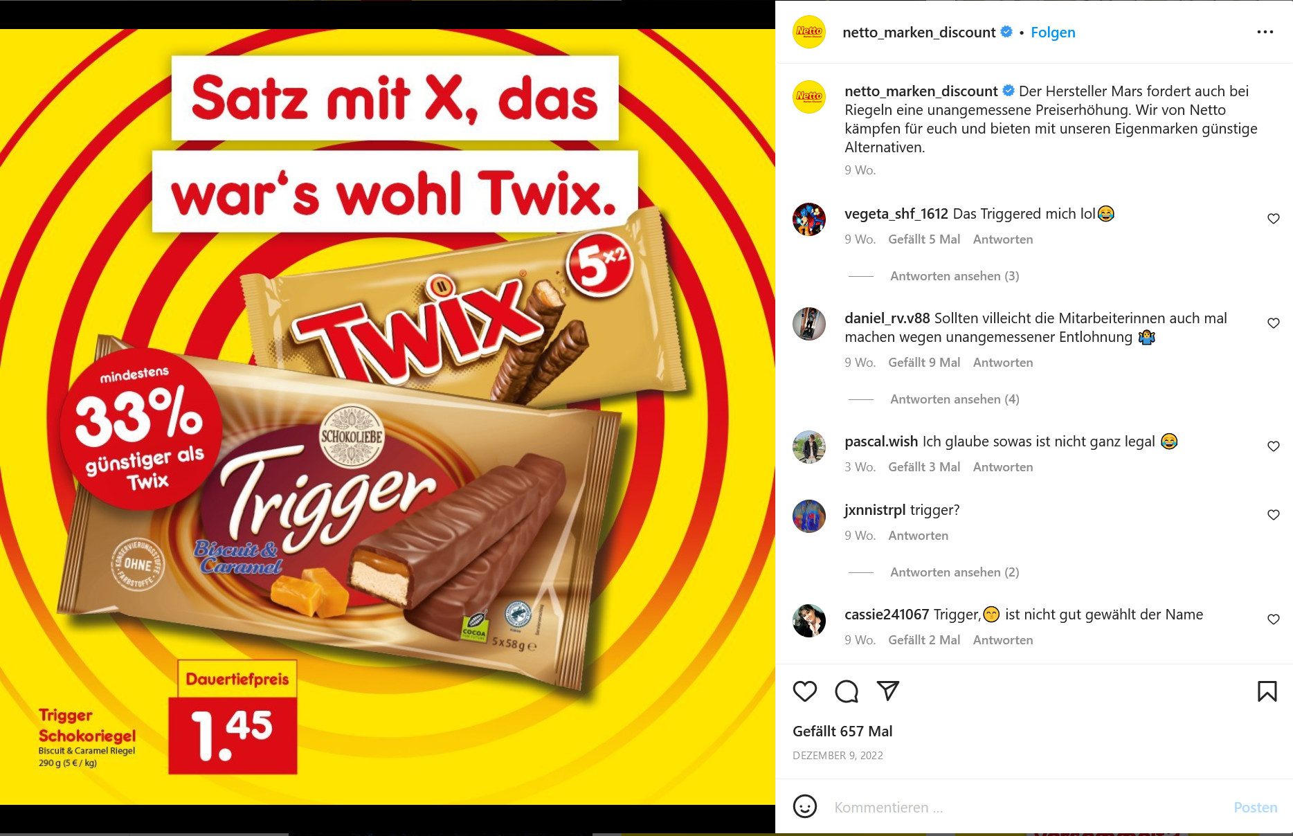Open comment bubble icon below post
This screenshot has height=836, width=1293.
click(846, 691)
